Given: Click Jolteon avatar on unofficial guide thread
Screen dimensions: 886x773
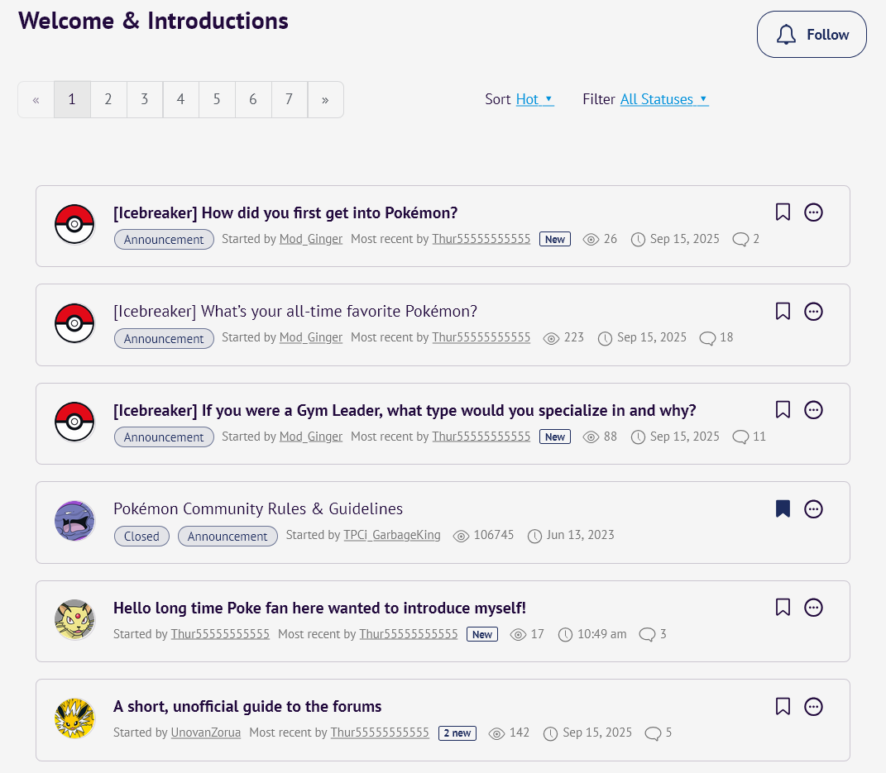Looking at the screenshot, I should (74, 718).
